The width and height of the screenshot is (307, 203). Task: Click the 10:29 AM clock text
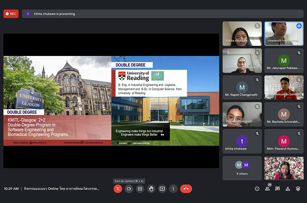pyautogui.click(x=11, y=189)
